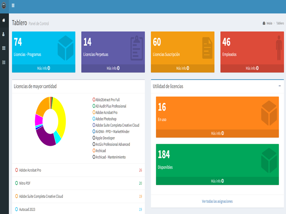286x214 pixels.
Task: Click the yellow segment of the donut chart
Action: click(x=61, y=118)
